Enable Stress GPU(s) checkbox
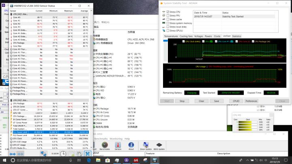Viewport: 292px width, 164px height. click(168, 30)
